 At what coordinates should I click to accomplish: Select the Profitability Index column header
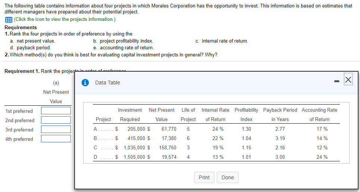click(x=246, y=114)
